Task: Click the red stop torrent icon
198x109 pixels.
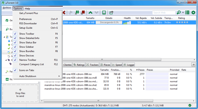Action: click(83, 12)
